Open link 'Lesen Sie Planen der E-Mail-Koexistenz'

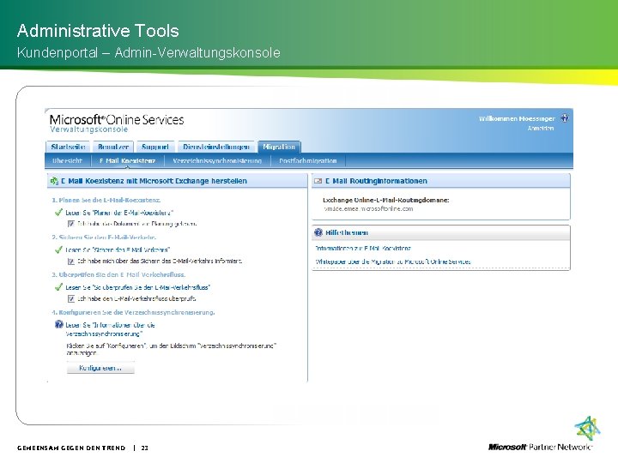(119, 213)
